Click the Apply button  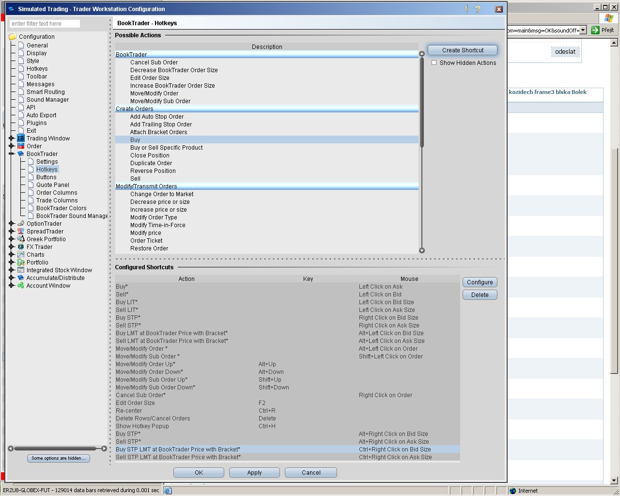(254, 473)
